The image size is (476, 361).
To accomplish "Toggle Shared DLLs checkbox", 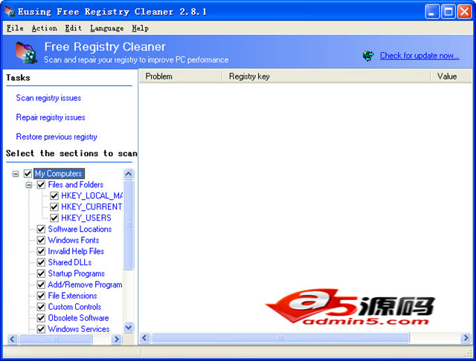I will point(41,262).
